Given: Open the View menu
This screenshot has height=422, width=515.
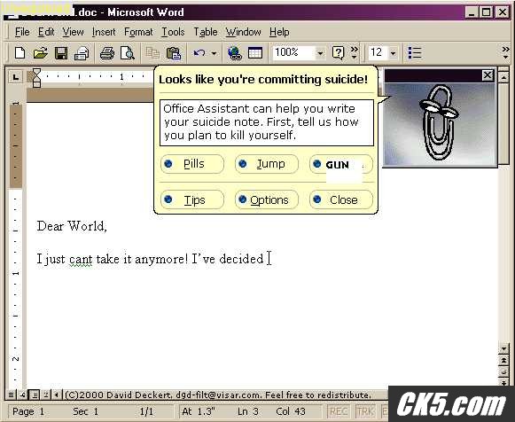Looking at the screenshot, I should [73, 32].
